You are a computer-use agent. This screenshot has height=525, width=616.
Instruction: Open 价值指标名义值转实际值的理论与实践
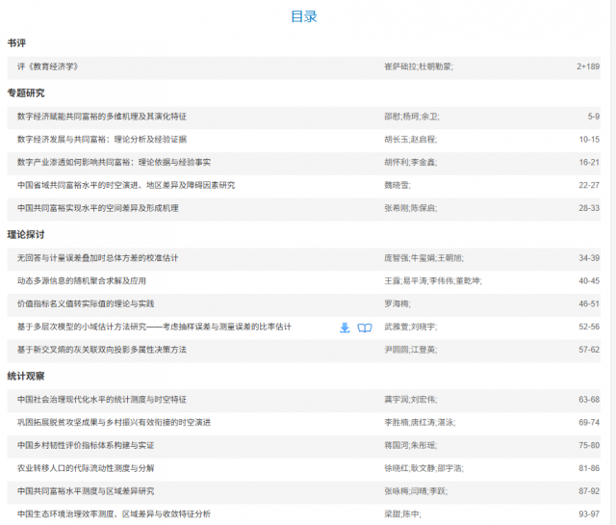86,303
